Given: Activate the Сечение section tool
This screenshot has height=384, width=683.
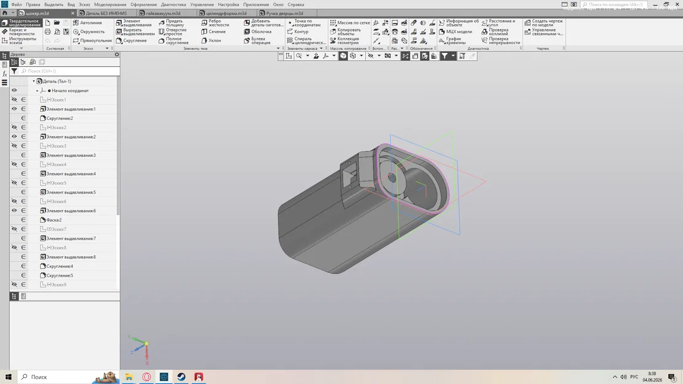Looking at the screenshot, I should coord(213,32).
